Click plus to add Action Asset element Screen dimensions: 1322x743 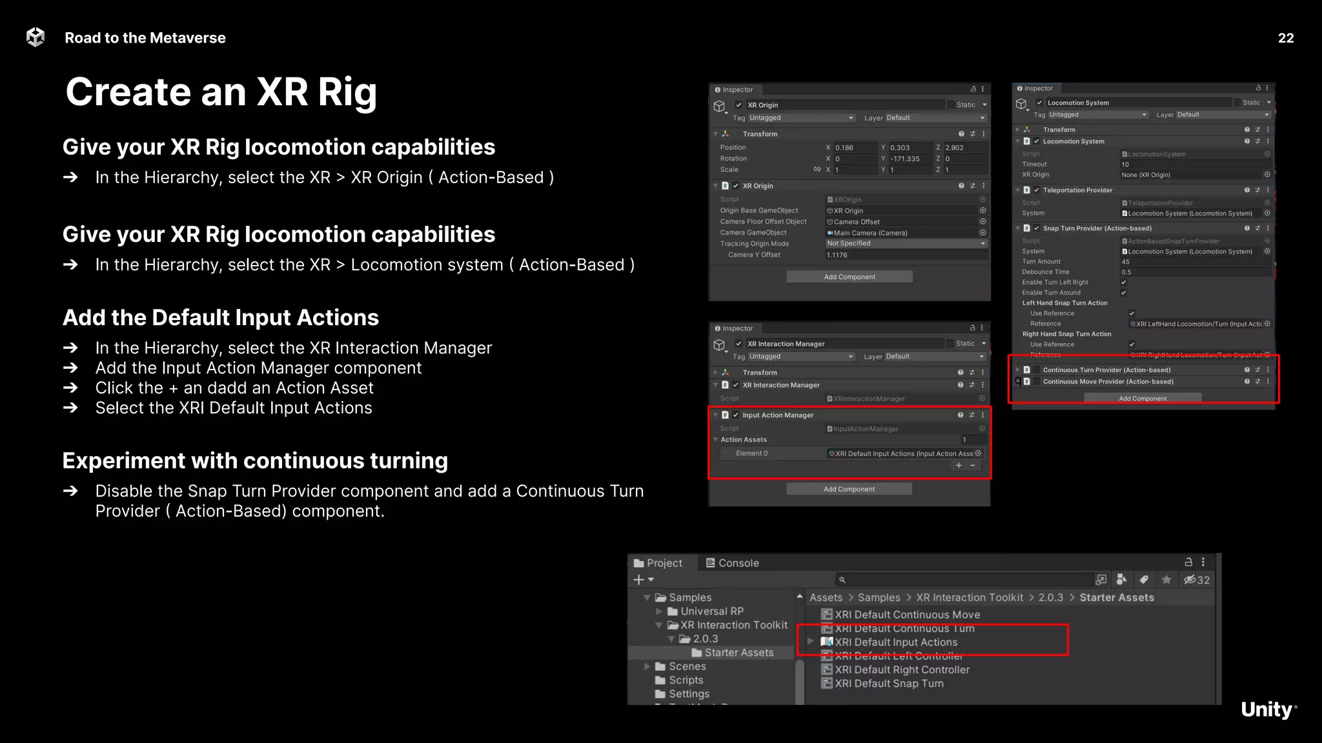(x=959, y=466)
